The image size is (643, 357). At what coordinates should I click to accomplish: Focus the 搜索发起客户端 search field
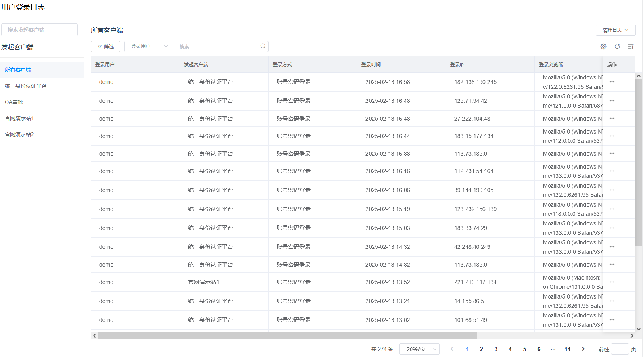(40, 30)
